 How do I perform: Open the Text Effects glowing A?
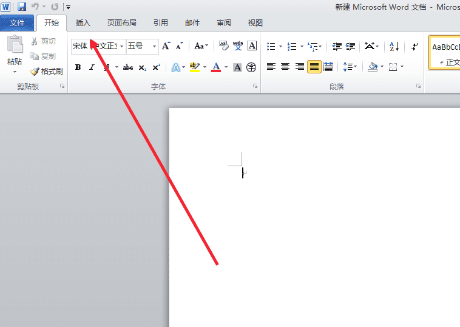(x=176, y=67)
